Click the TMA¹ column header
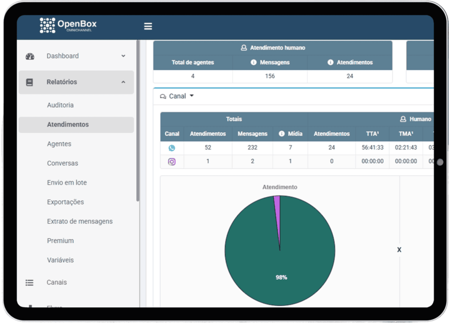Viewport: 449px width, 323px height. click(x=406, y=134)
